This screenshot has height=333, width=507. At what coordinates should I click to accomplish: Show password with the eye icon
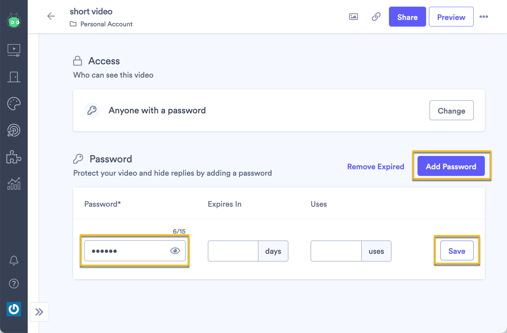click(175, 251)
